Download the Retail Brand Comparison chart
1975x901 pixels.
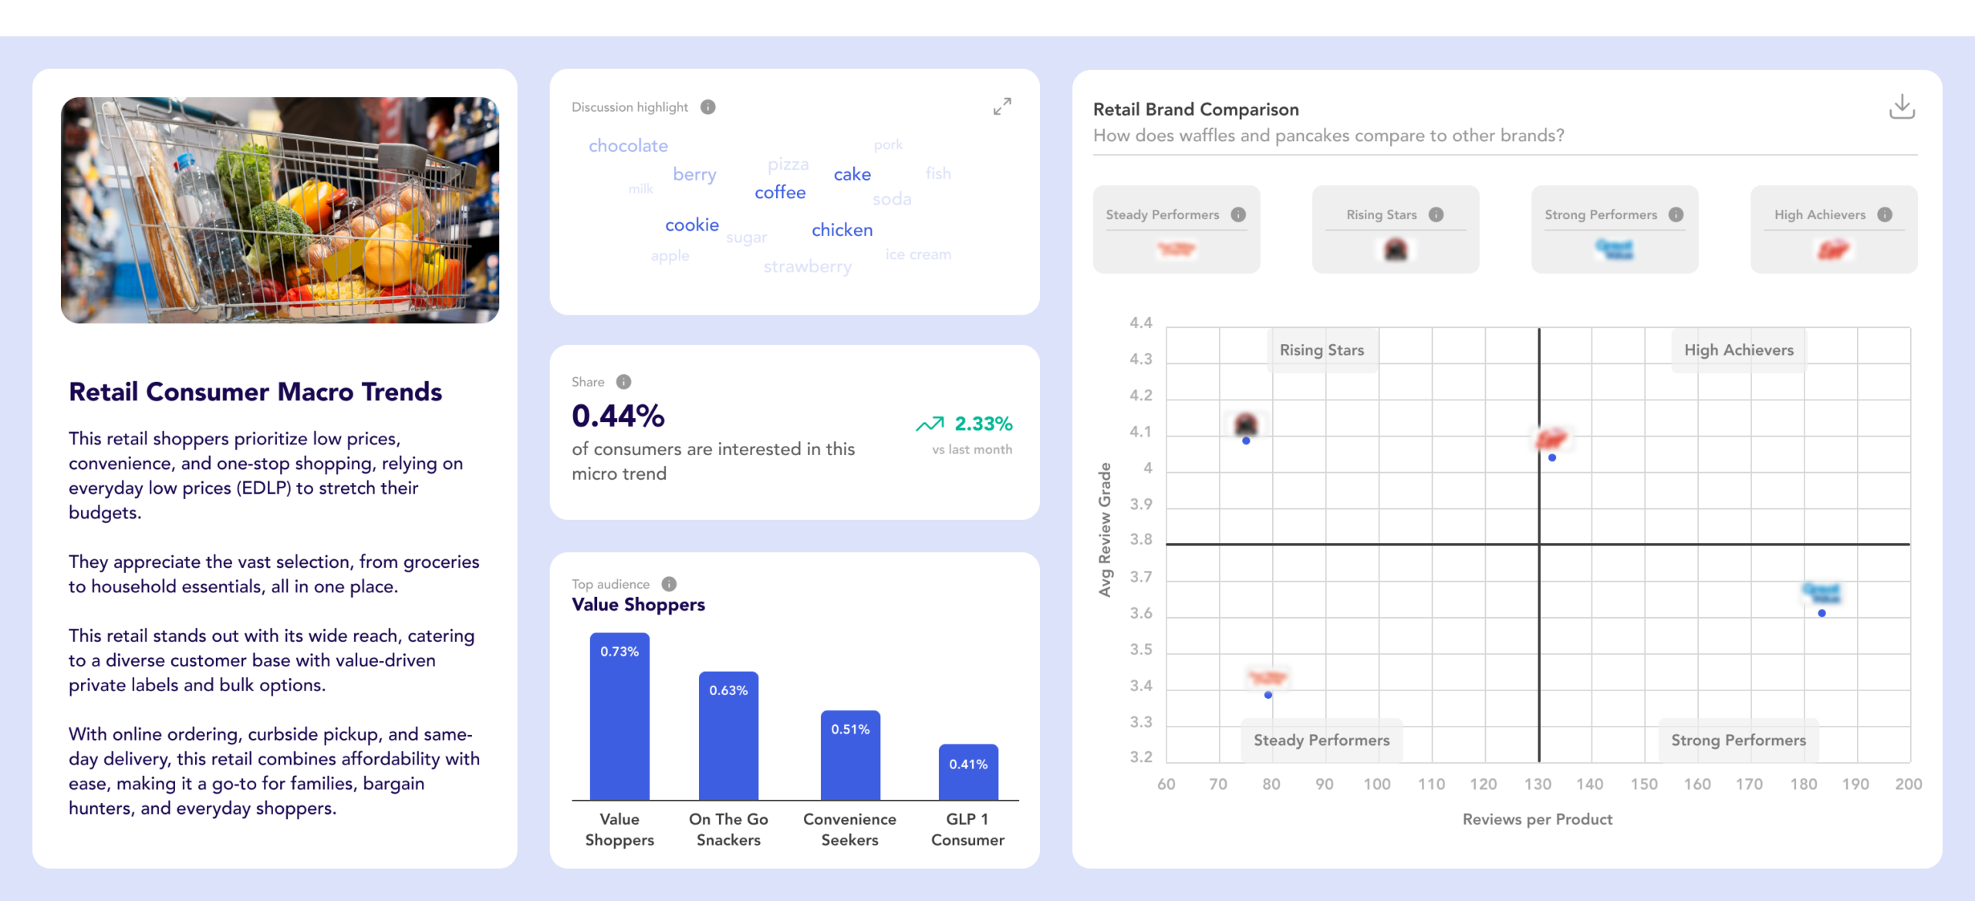coord(1901,108)
